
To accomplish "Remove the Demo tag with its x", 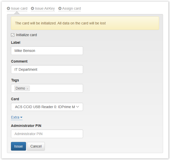I will (x=28, y=89).
